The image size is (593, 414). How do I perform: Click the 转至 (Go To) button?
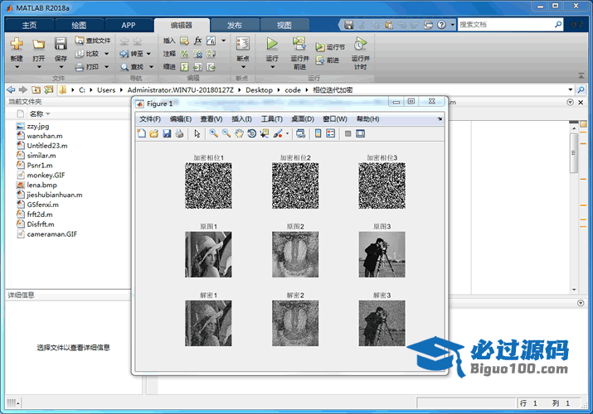coord(132,54)
